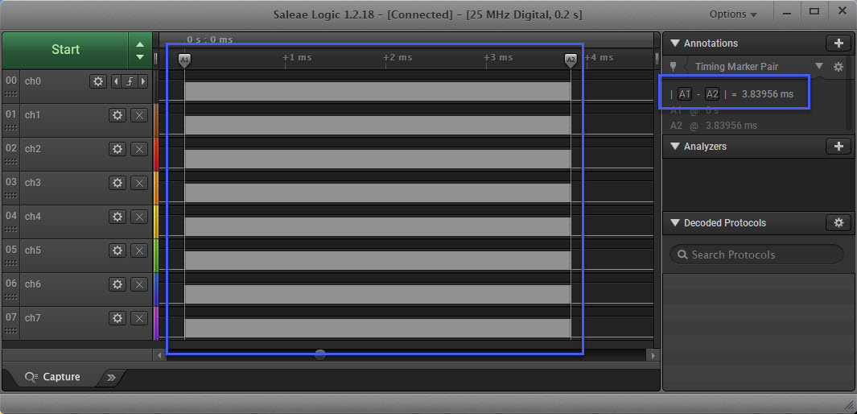857x414 pixels.
Task: Add a new annotation with plus button
Action: 838,43
